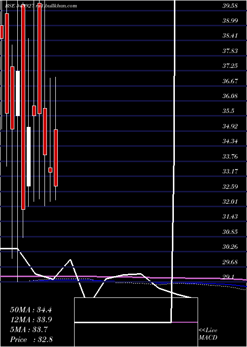
Task: Click the 33.76 price axis label
Action: pos(230,156)
